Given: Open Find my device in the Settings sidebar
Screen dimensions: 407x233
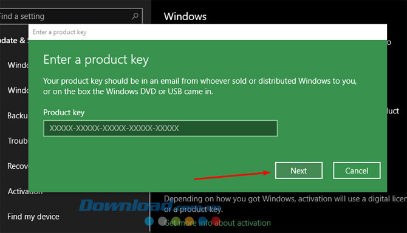Looking at the screenshot, I should 33,217.
